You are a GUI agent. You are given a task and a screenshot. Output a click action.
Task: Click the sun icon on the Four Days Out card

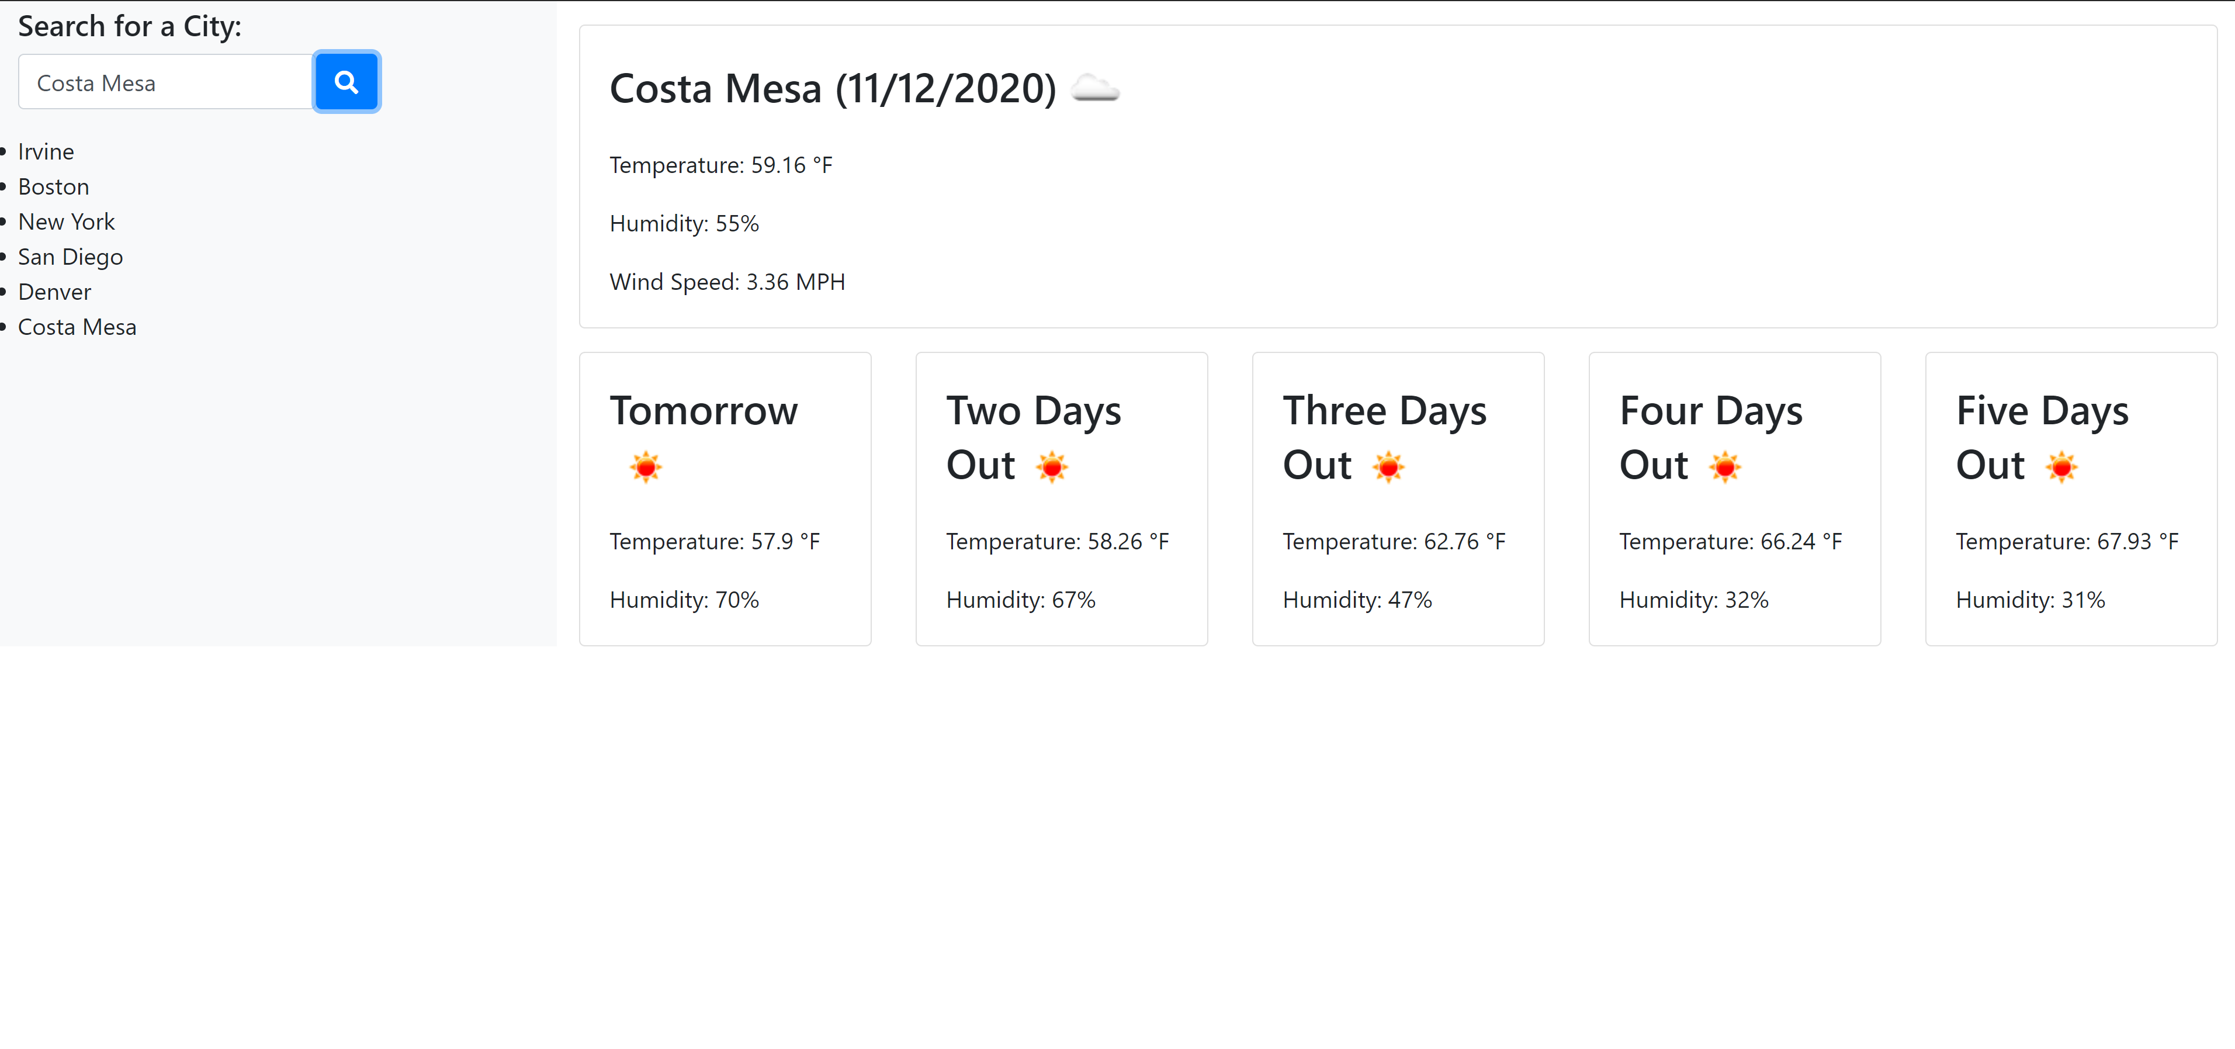click(x=1725, y=467)
